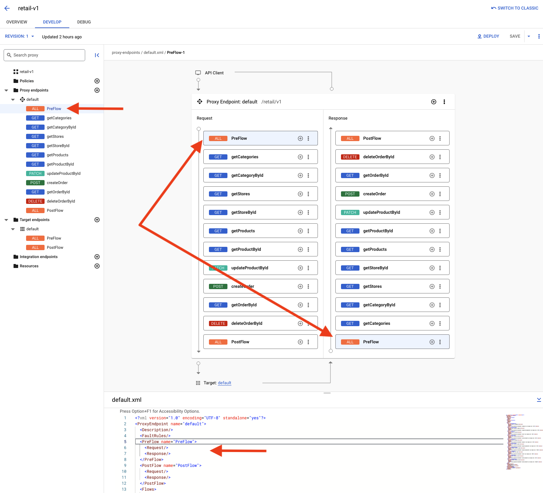Add policy step to response createOrder

click(x=432, y=194)
